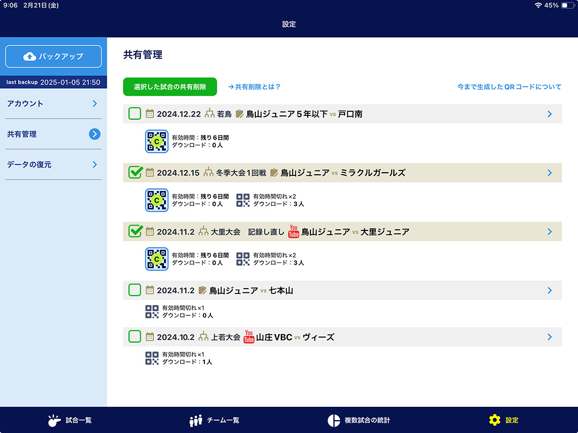578x433 pixels.
Task: Tap the expired QR icon under ミラクルガールズ match
Action: 243,200
